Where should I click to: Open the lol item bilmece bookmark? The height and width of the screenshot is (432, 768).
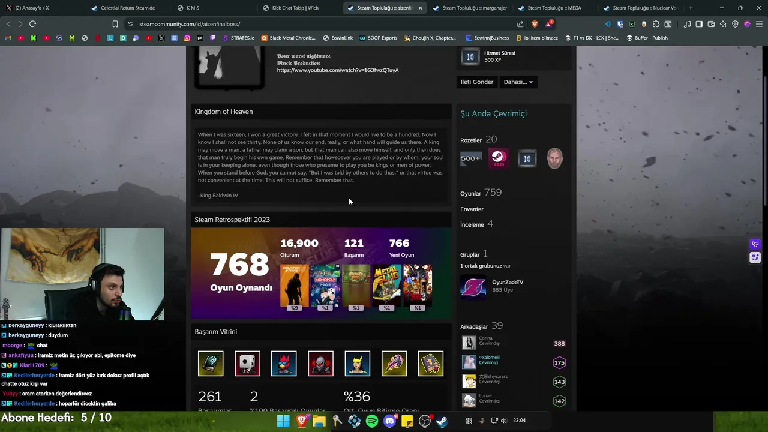537,38
